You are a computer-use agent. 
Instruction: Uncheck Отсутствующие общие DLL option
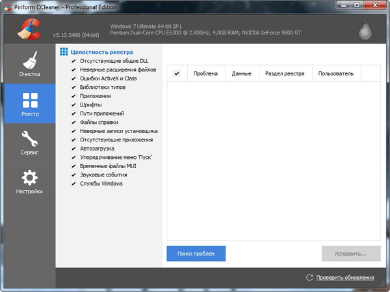click(73, 61)
